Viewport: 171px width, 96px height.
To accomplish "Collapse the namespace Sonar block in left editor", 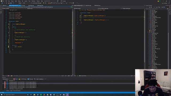I will pos(9,21).
